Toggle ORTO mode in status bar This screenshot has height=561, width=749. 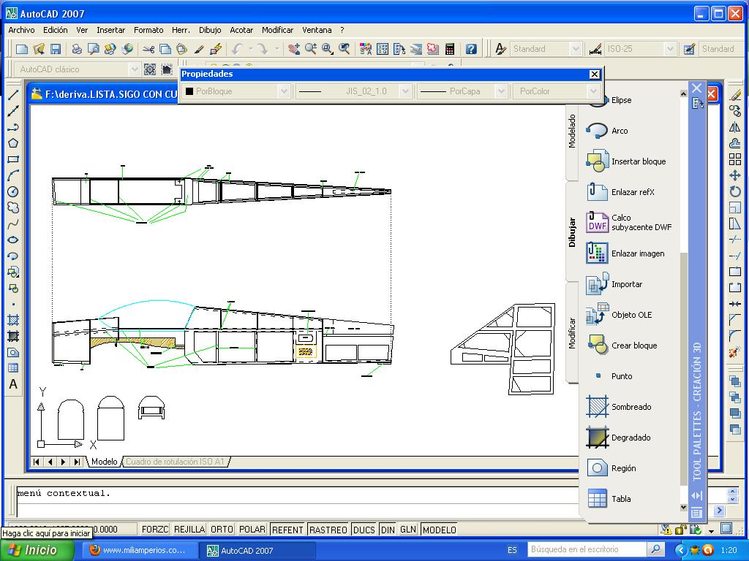click(x=222, y=530)
